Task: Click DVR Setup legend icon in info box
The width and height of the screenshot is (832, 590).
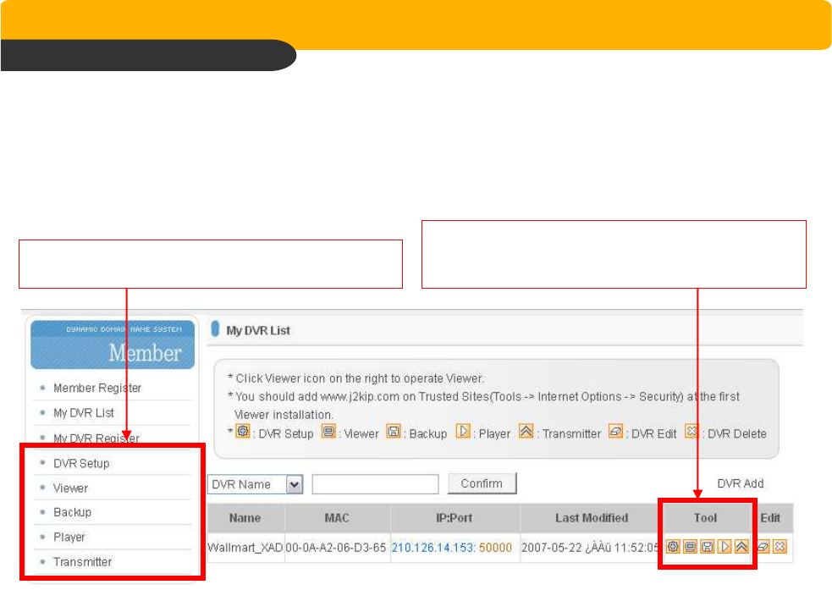Action: pos(242,431)
